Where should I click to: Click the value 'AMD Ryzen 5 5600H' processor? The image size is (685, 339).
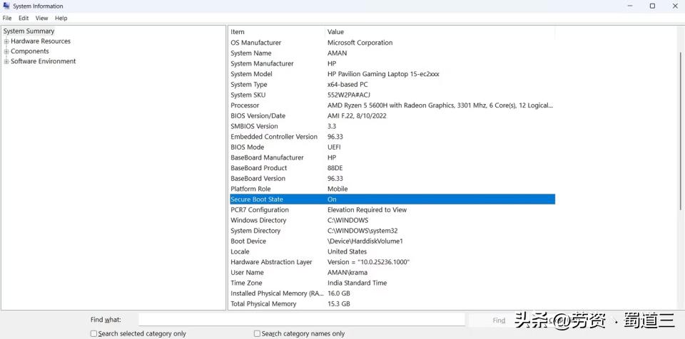tap(440, 105)
